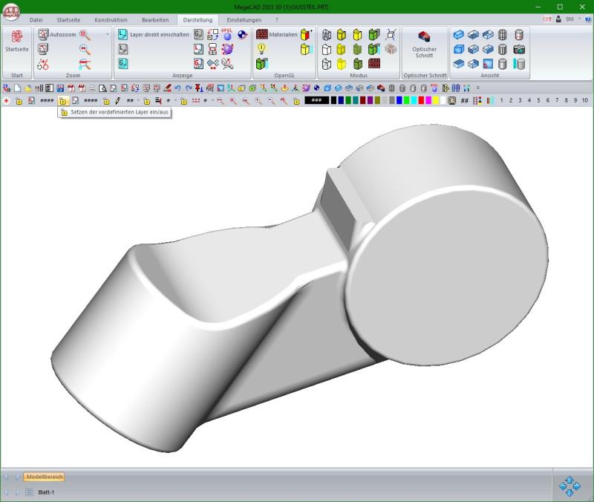Select the brick wall texture mode icon
594x502 pixels.
pos(374,63)
